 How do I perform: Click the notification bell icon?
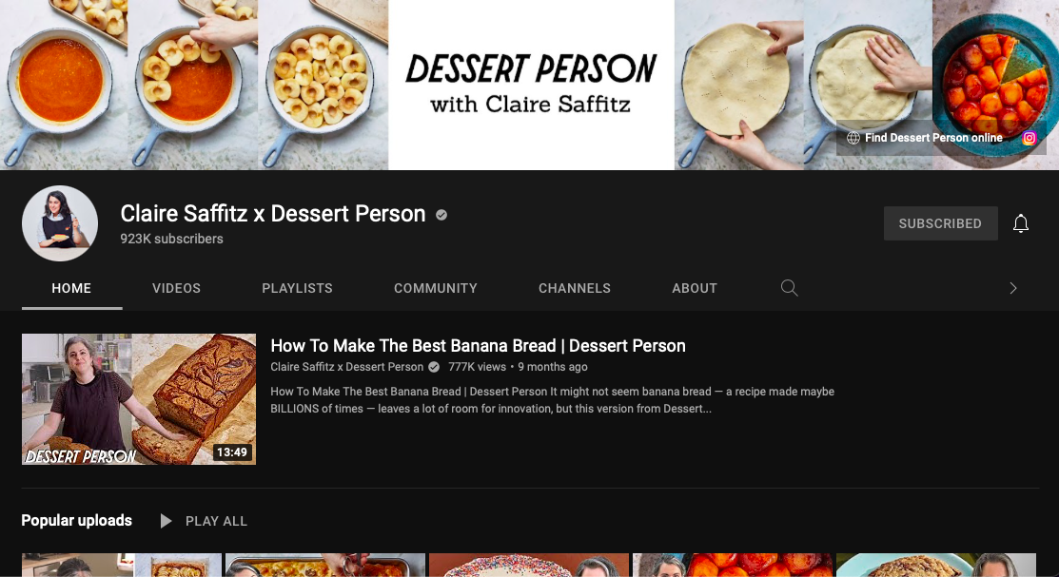point(1021,223)
